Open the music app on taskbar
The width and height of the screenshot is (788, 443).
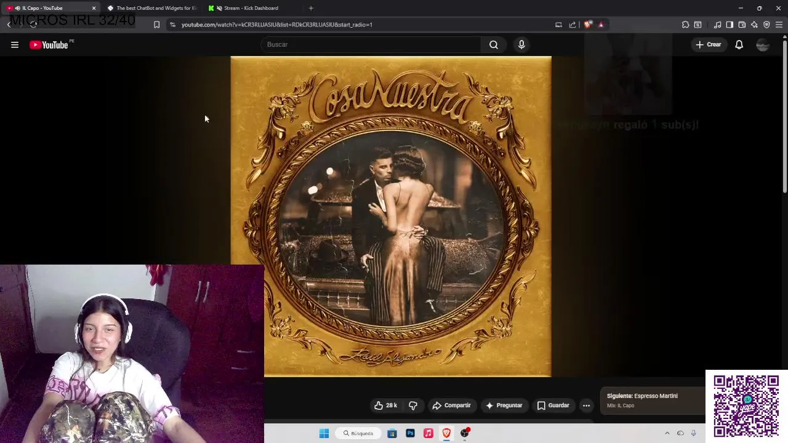pyautogui.click(x=428, y=433)
